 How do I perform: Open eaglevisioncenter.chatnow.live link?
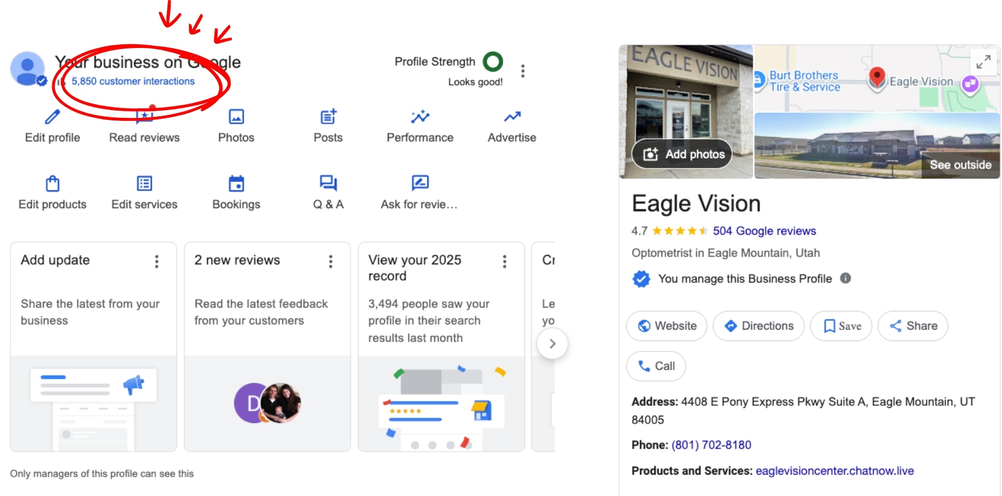834,471
